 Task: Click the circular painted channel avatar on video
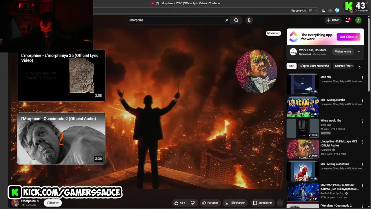[256, 71]
